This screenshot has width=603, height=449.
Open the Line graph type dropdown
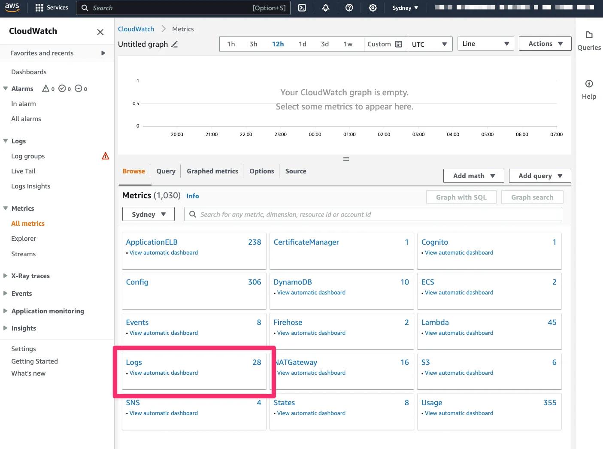485,43
